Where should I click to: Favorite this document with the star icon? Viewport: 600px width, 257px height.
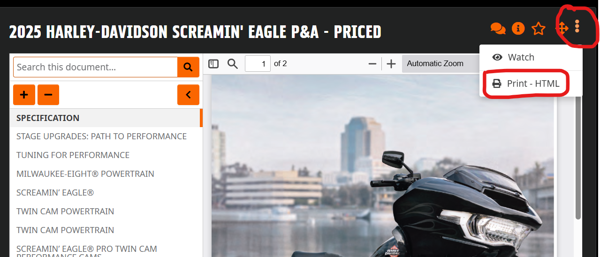539,29
